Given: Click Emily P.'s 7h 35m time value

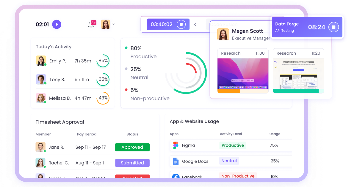Looking at the screenshot, I should 83,61.
